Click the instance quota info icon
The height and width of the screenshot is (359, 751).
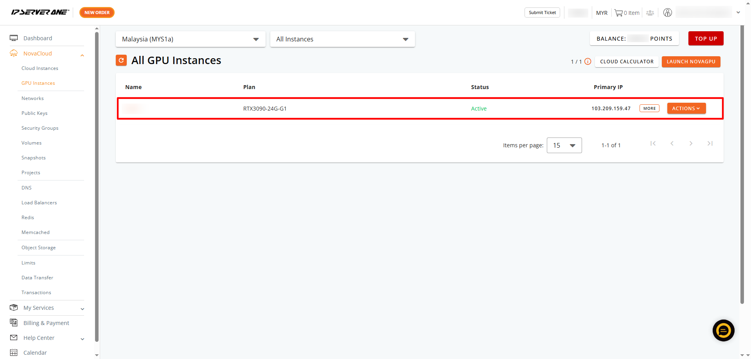588,61
